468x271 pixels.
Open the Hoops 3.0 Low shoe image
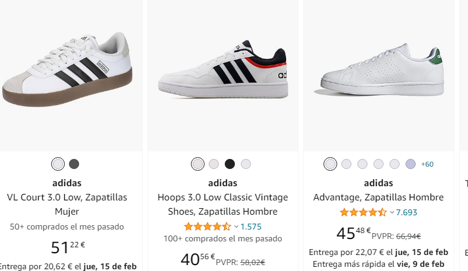(222, 69)
